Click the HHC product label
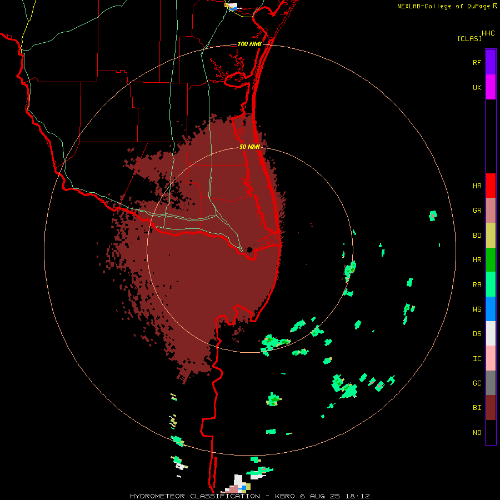 [488, 33]
